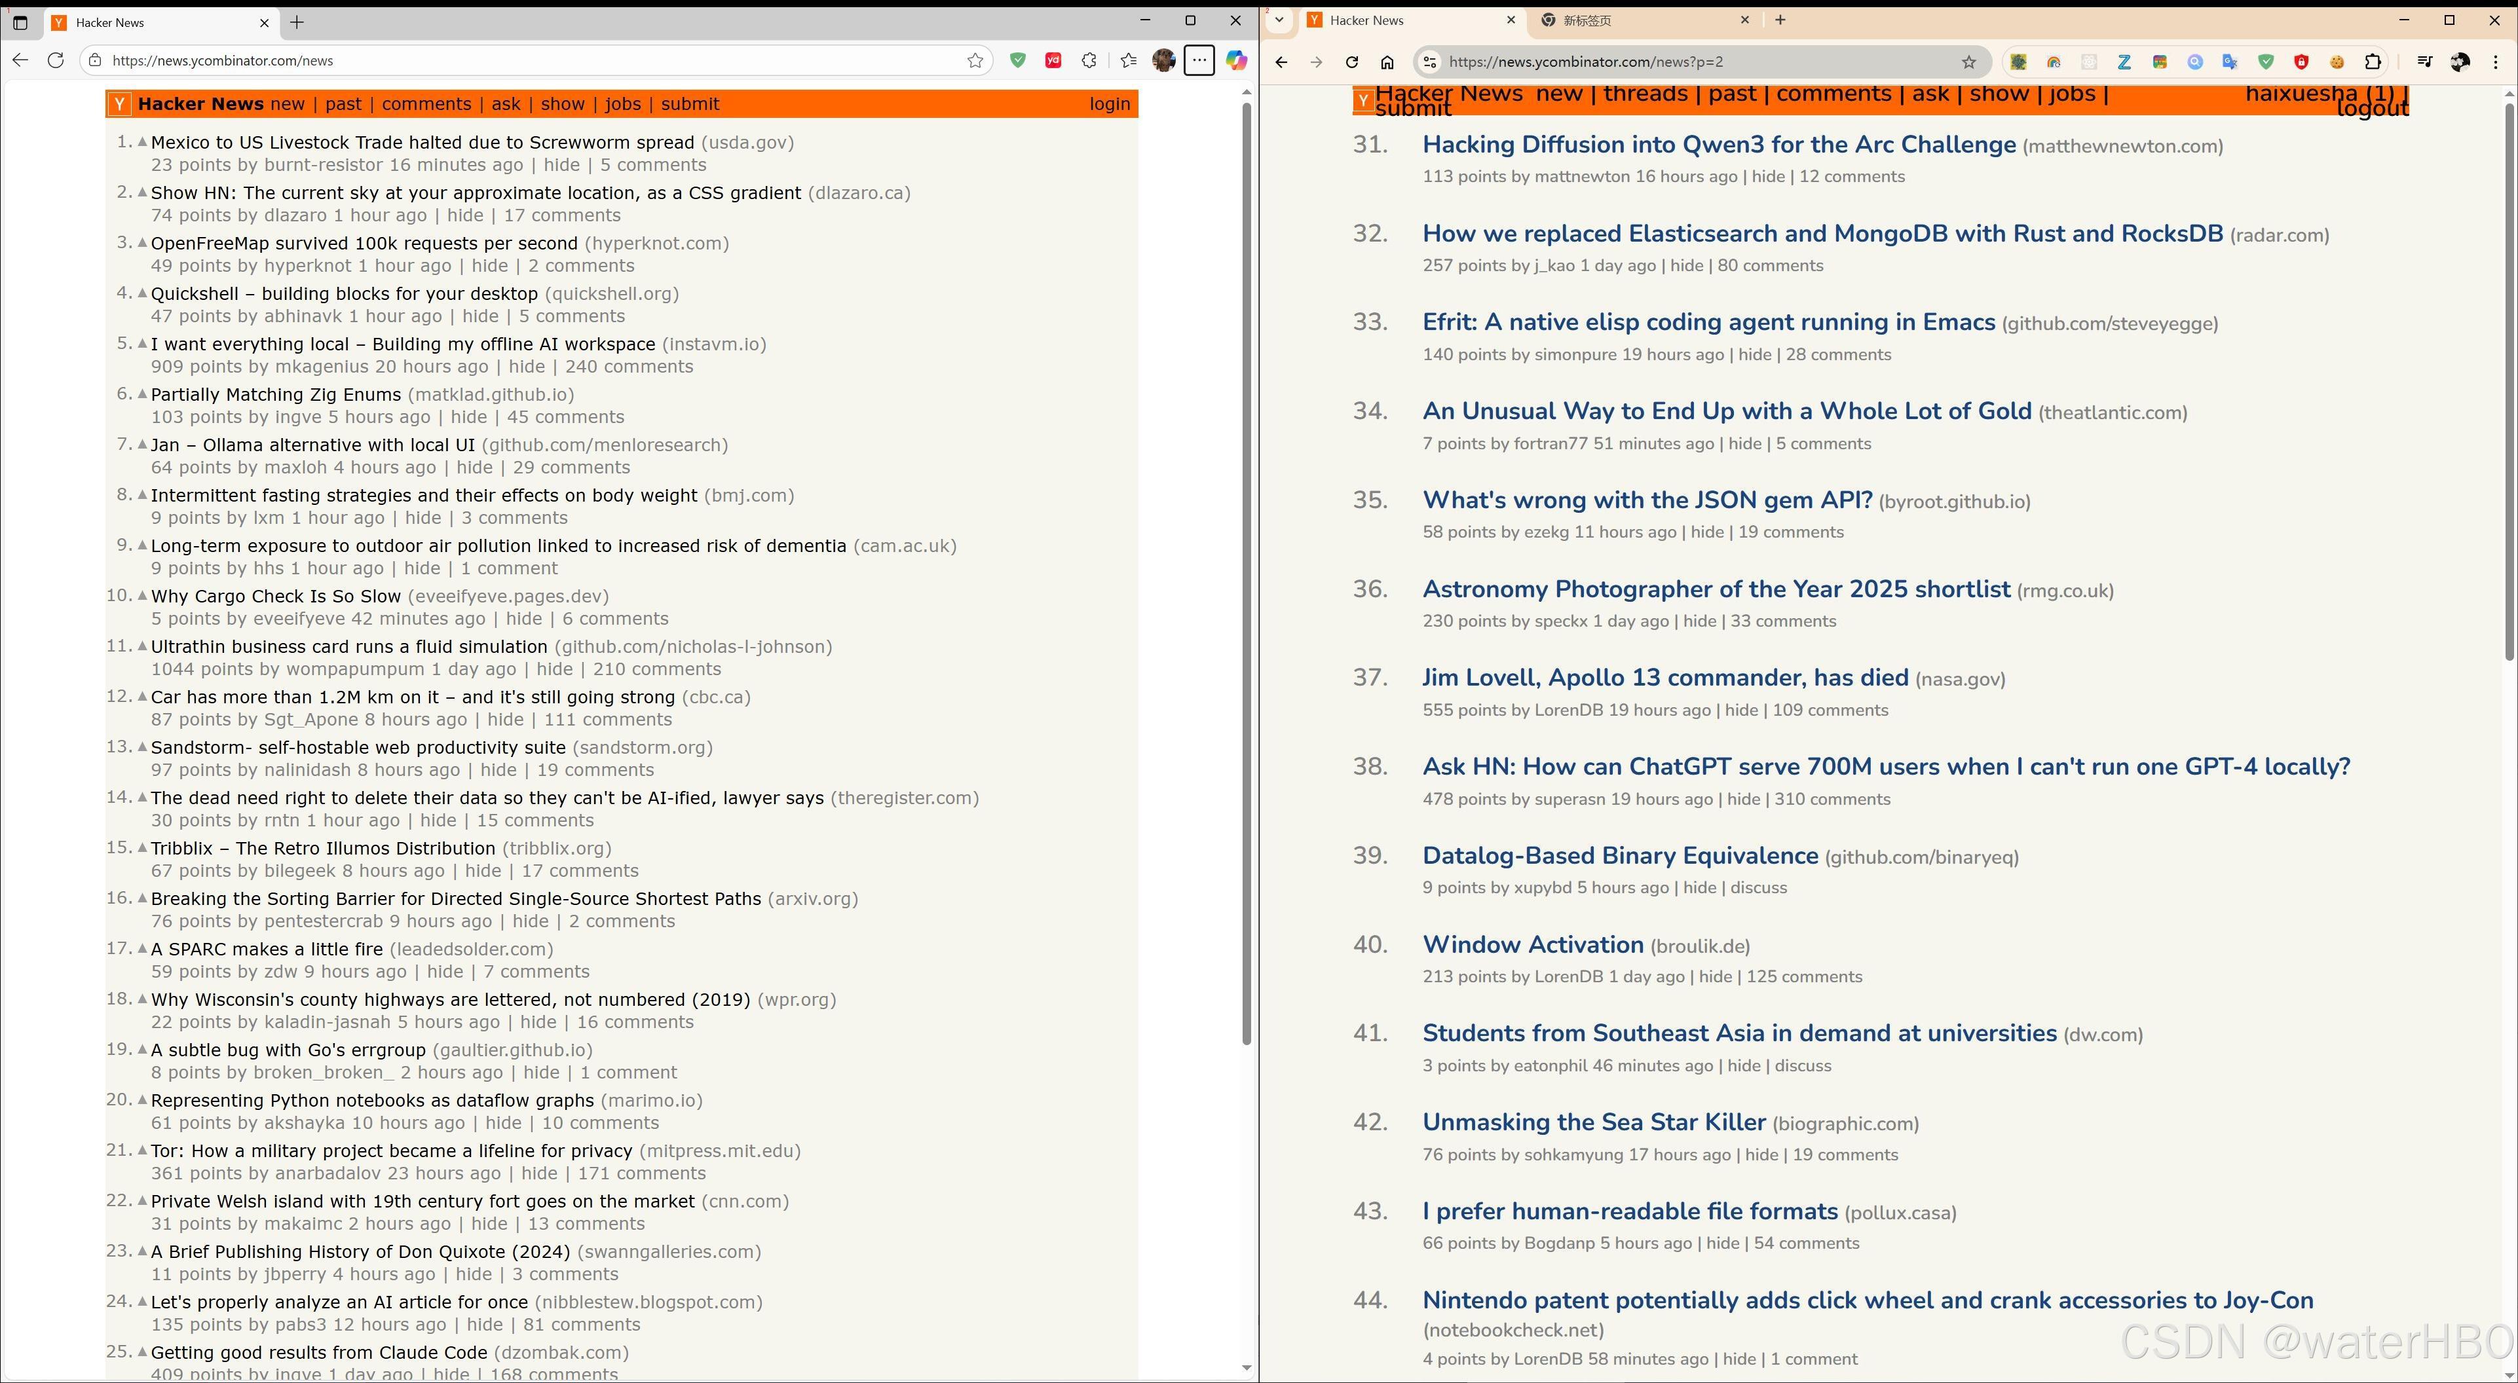Upvote the Mexico to US Livestock Trade story
The width and height of the screenshot is (2518, 1383).
(x=141, y=141)
